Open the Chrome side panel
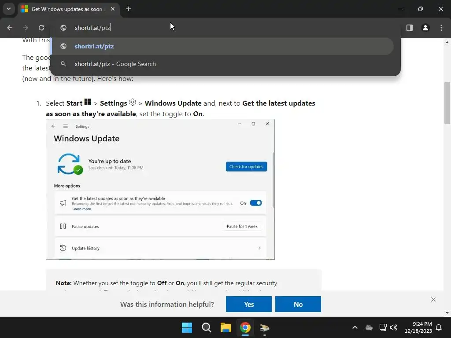Screen dimensions: 451x338 [410, 28]
